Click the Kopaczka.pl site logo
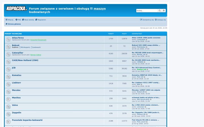The image size is (204, 127). coord(17,8)
